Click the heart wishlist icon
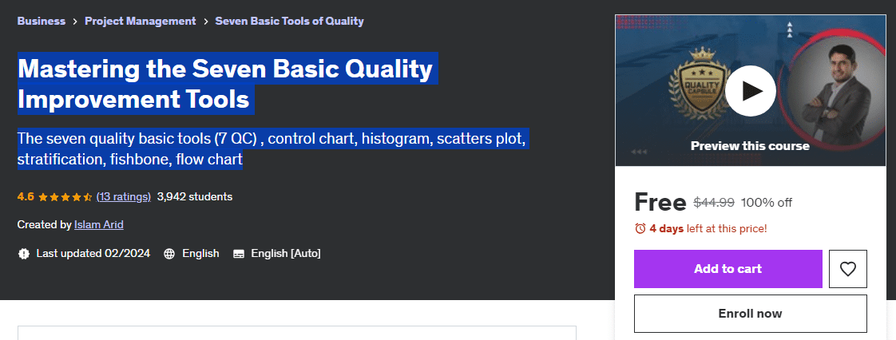Viewport: 896px width, 340px height. 847,269
